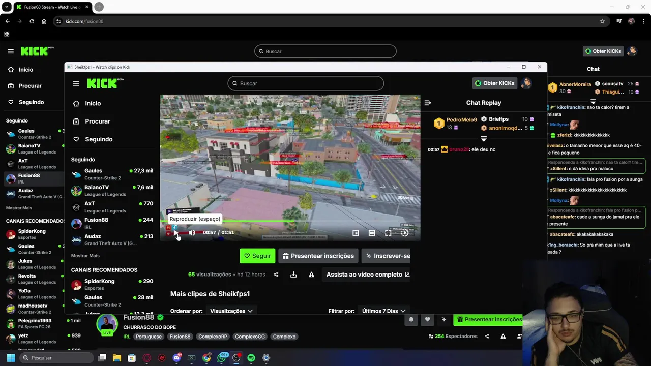Viewport: 651px width, 366px height.
Task: Focus the Buscar search in main window
Action: [325, 51]
